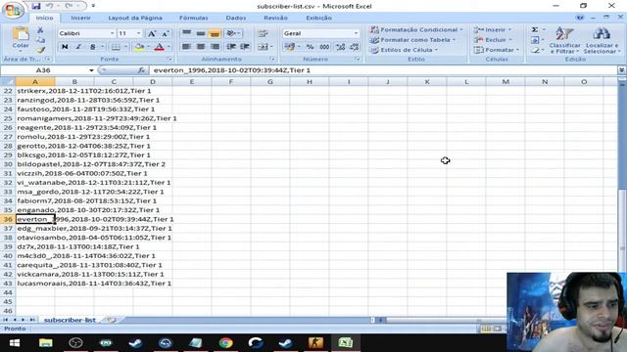Toggle underline with the S button
Image resolution: width=627 pixels, height=352 pixels.
(x=92, y=47)
